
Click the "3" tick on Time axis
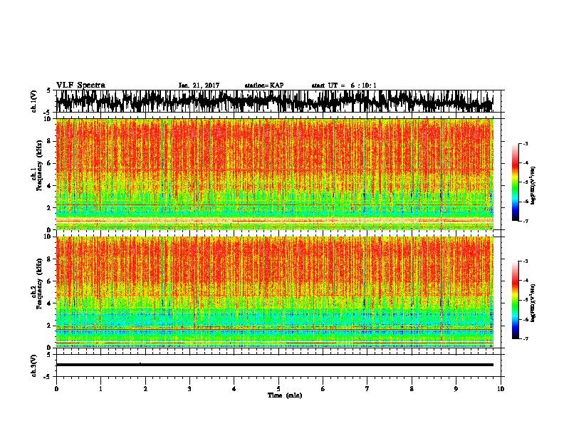[189, 389]
